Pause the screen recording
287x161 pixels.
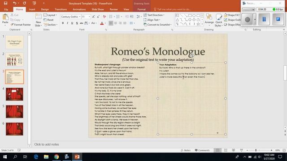[264, 19]
